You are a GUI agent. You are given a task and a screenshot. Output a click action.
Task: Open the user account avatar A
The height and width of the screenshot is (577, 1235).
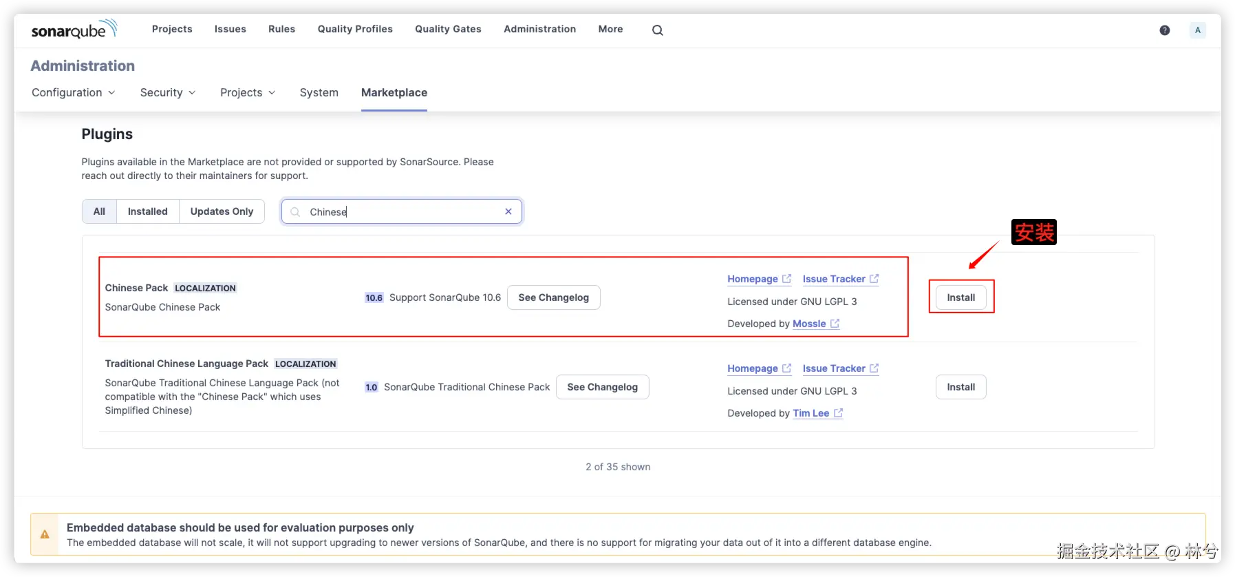click(x=1198, y=30)
